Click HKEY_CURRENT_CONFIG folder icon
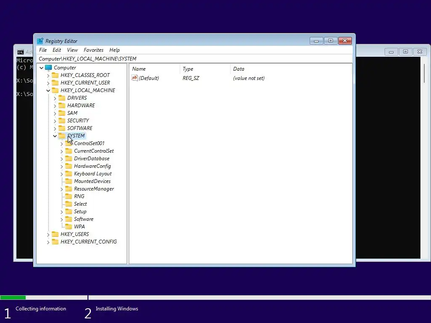 [x=55, y=241]
